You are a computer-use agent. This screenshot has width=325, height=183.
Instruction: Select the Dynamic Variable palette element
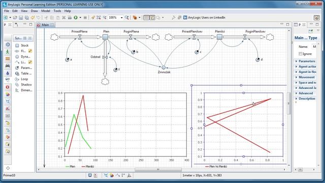point(23,56)
